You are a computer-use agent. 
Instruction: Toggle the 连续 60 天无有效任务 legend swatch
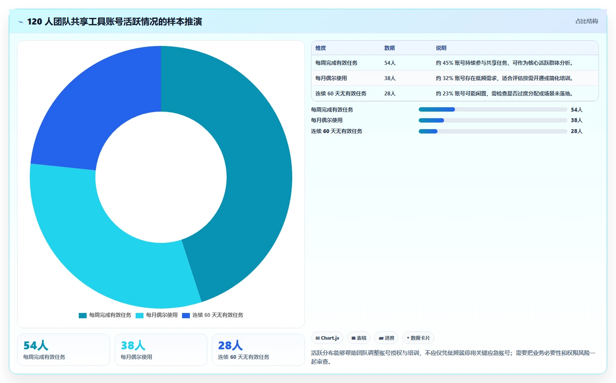point(186,315)
